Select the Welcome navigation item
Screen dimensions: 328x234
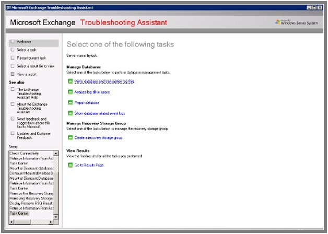pos(33,42)
